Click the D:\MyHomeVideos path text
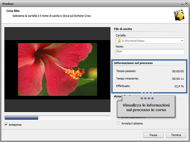 [x=133, y=41]
